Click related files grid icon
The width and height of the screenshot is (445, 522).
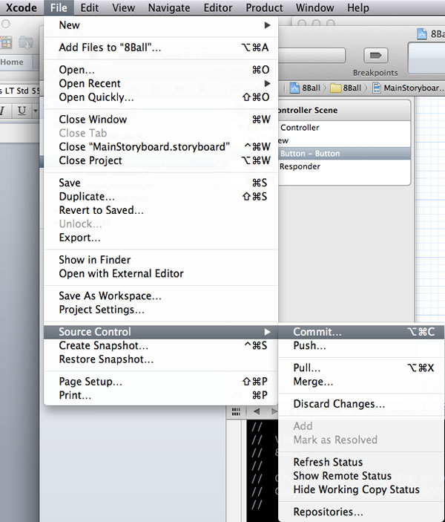(x=236, y=412)
